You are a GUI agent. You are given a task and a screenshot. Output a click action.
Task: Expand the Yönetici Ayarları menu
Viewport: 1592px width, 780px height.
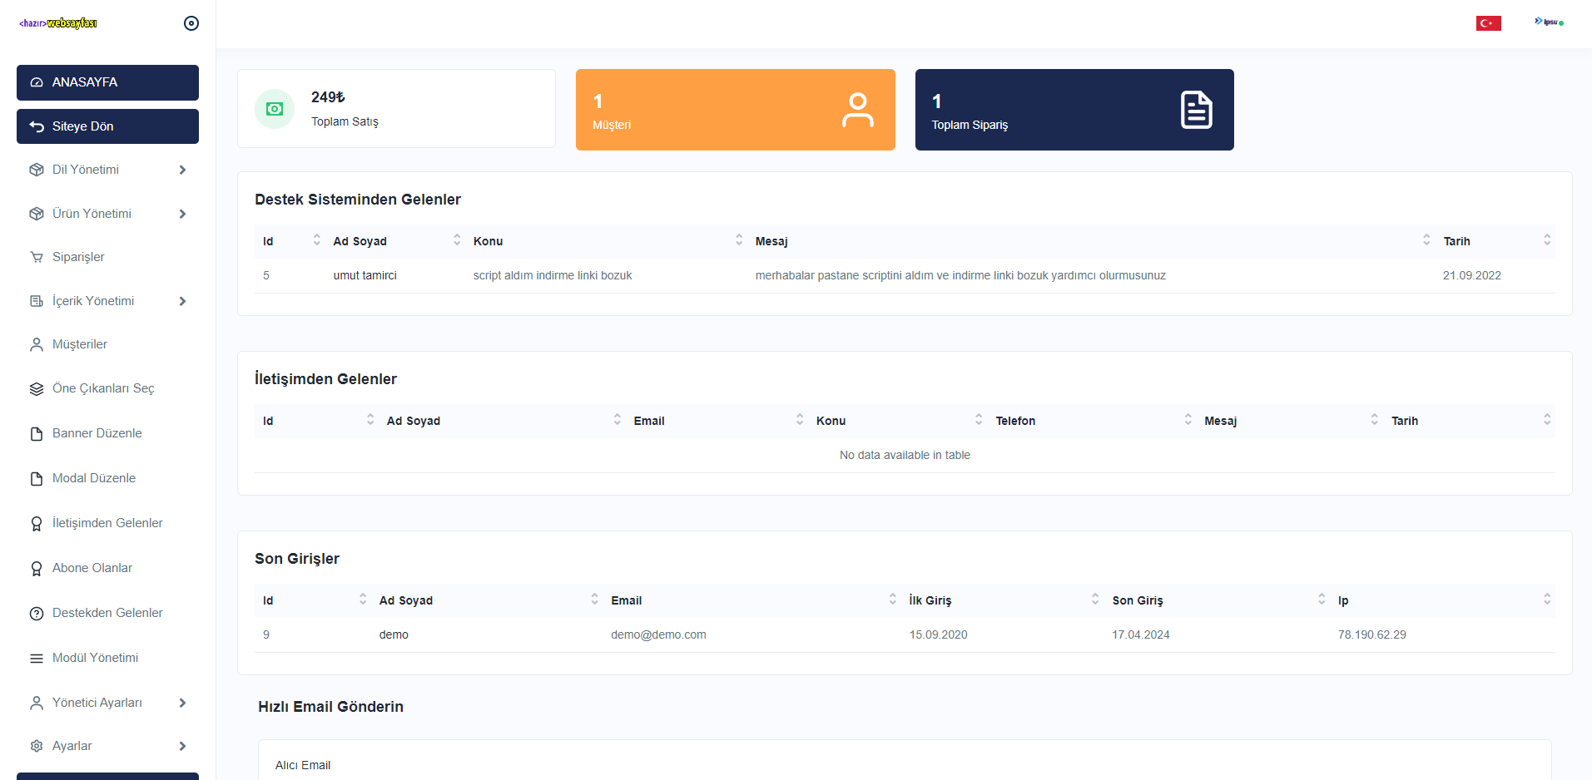point(182,703)
